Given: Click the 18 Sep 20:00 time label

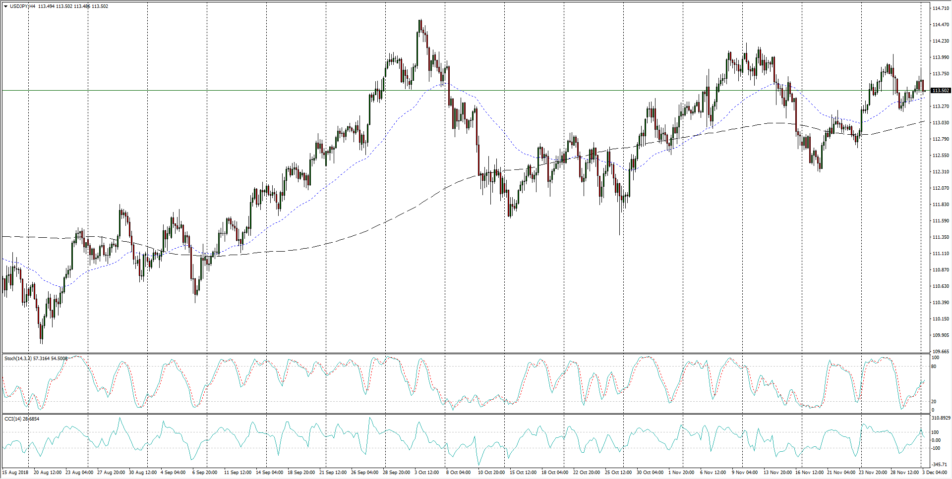Looking at the screenshot, I should click(x=301, y=473).
